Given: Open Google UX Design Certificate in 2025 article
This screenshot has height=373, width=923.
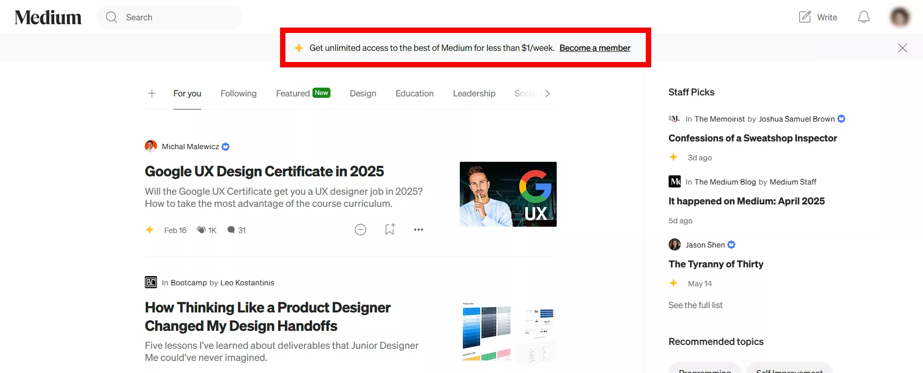Looking at the screenshot, I should (x=264, y=171).
